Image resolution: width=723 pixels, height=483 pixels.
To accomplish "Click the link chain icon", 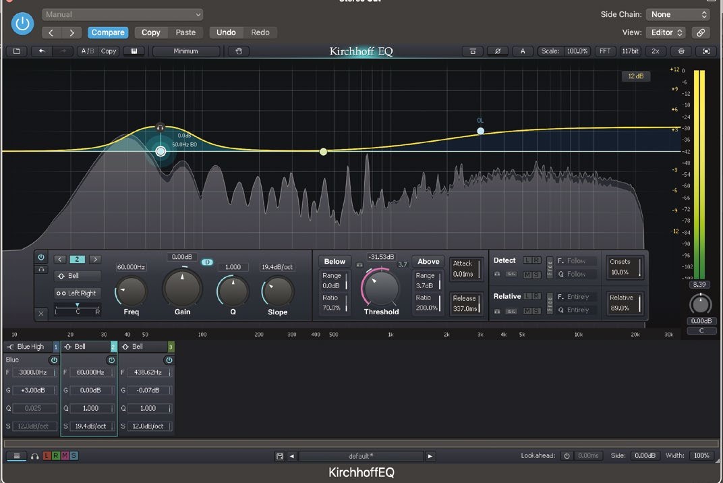I will (x=700, y=32).
